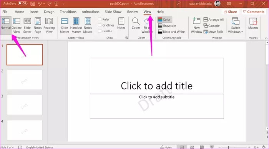Click Arrange All windows

point(214,20)
